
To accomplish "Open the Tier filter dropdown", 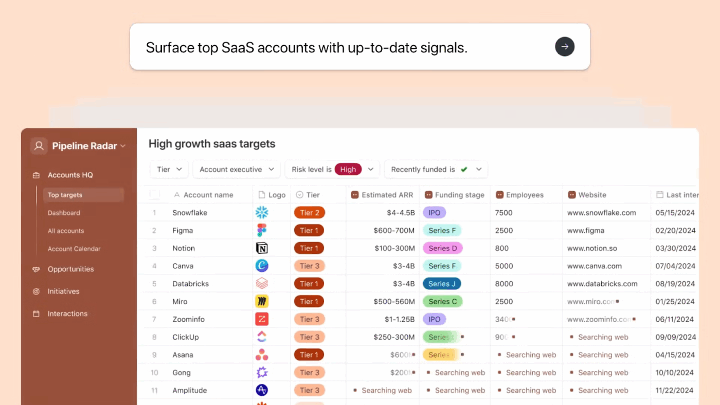I will coord(169,169).
